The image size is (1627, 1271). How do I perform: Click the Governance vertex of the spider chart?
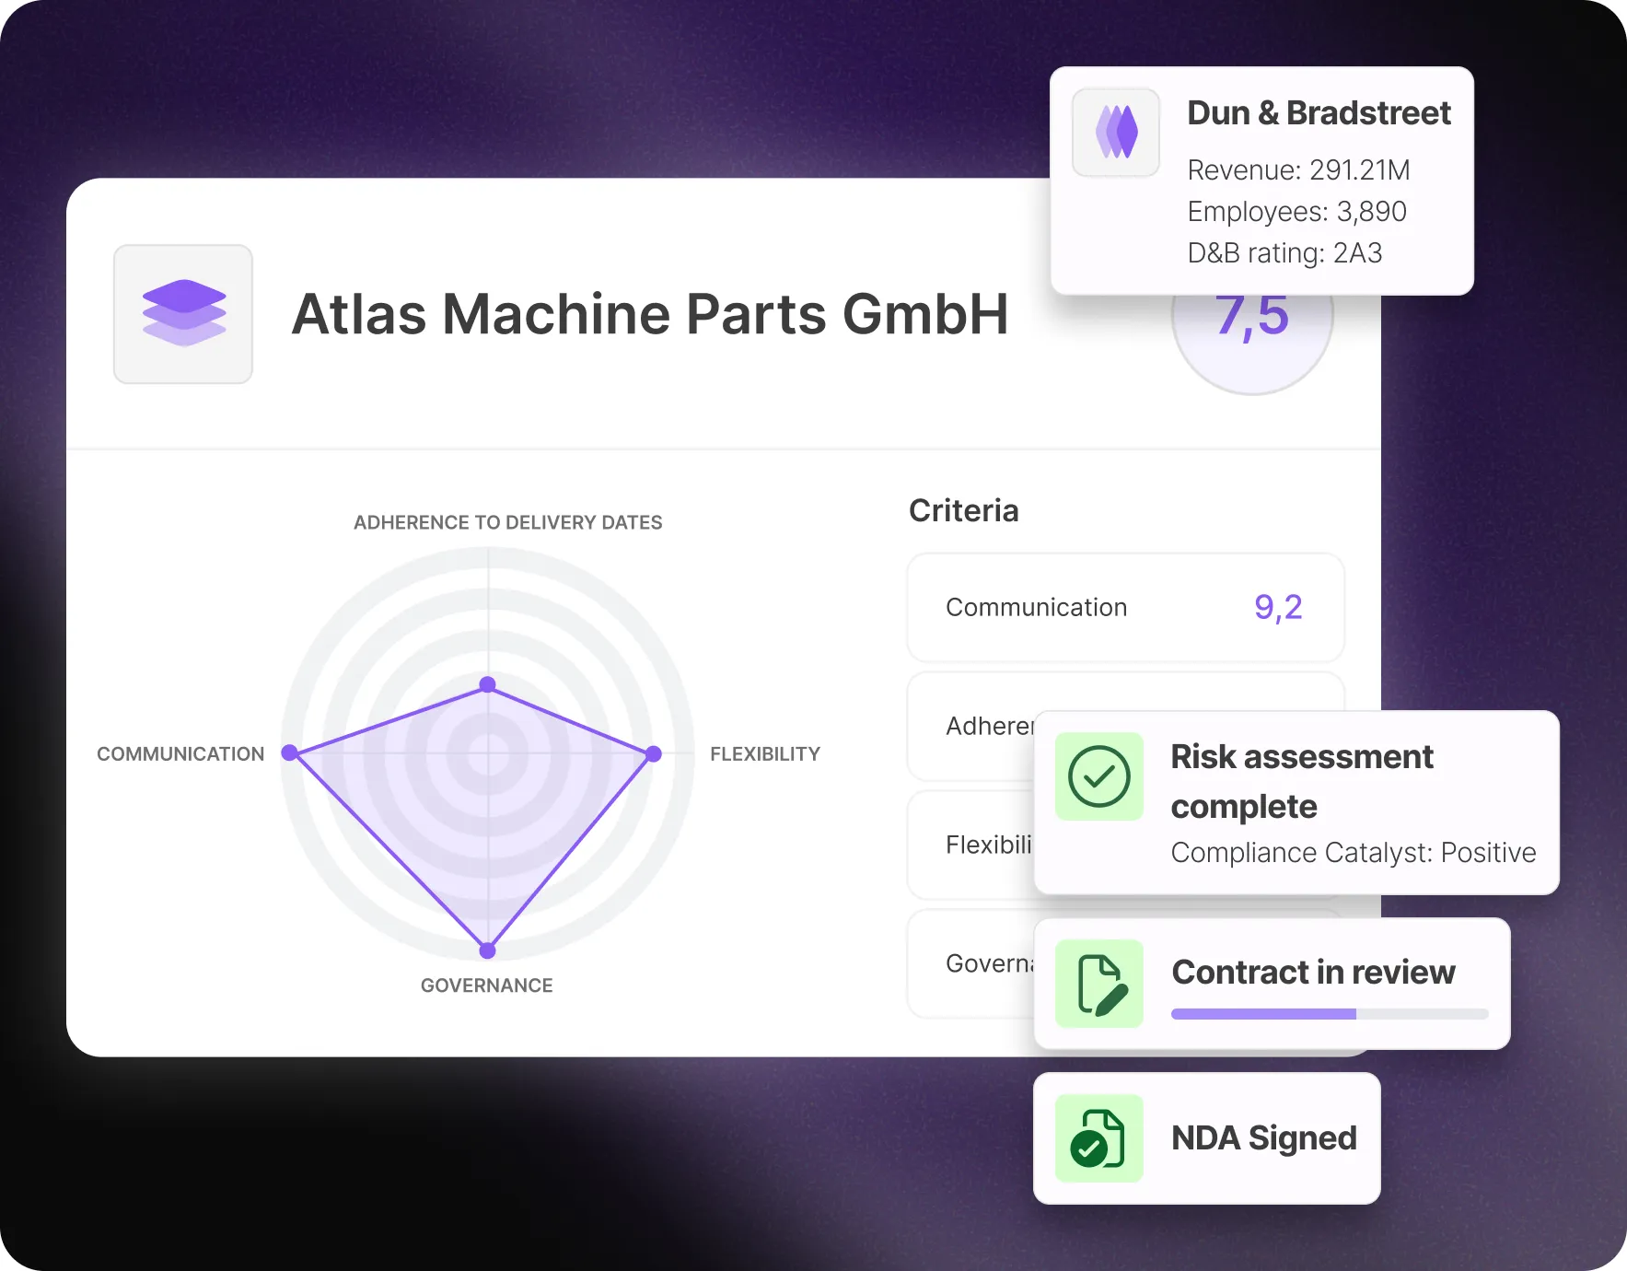[488, 950]
